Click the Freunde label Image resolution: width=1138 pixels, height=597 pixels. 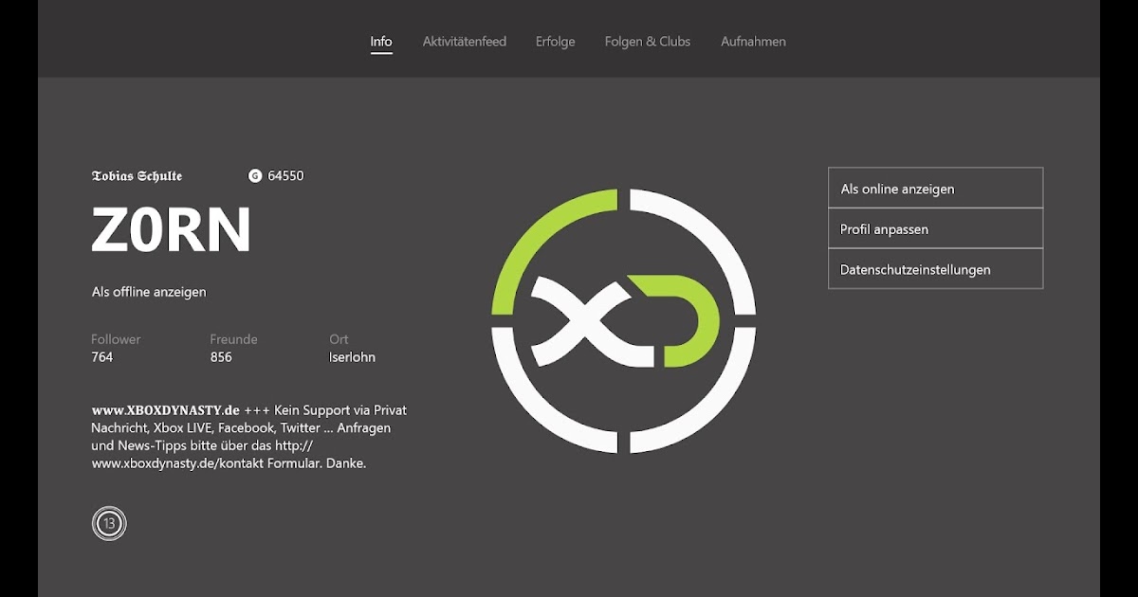234,339
